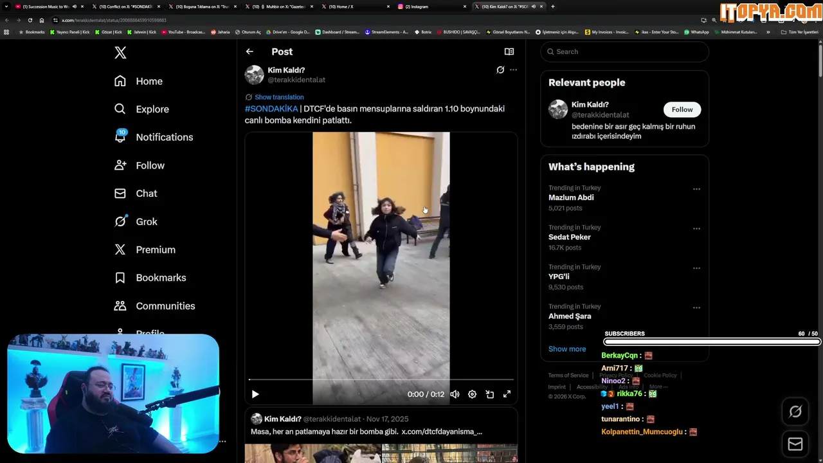Open a new browser tab
Viewport: 823px width, 463px height.
(553, 6)
